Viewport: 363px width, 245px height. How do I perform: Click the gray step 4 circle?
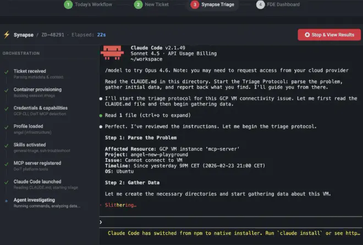tap(261, 4)
